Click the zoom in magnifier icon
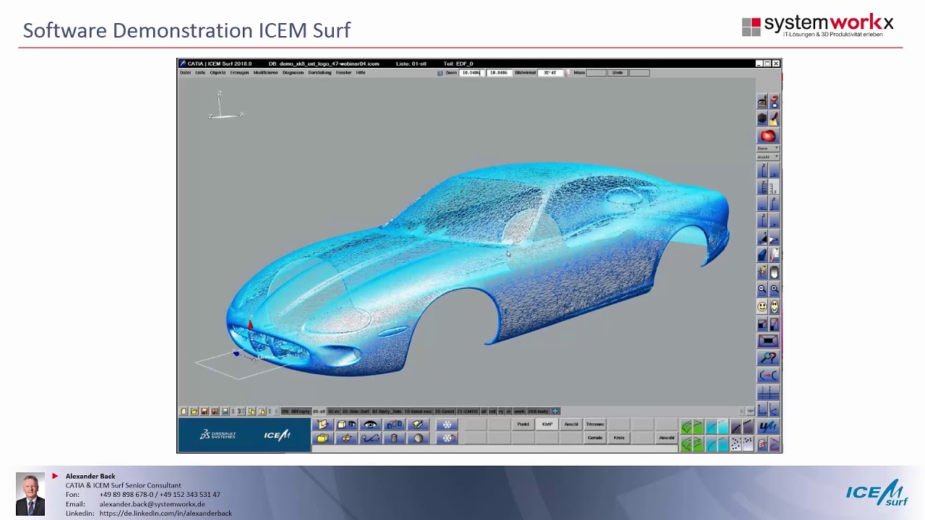Viewport: 925px width, 520px height. point(774,289)
